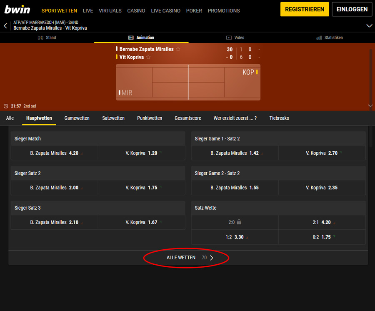Go back with the left arrow
This screenshot has height=311, width=375.
(x=5, y=25)
